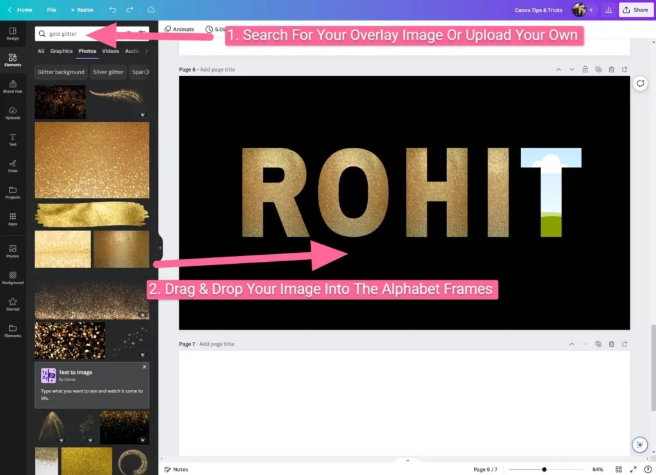
Task: Adjust the zoom slider at the bottom
Action: (x=546, y=469)
